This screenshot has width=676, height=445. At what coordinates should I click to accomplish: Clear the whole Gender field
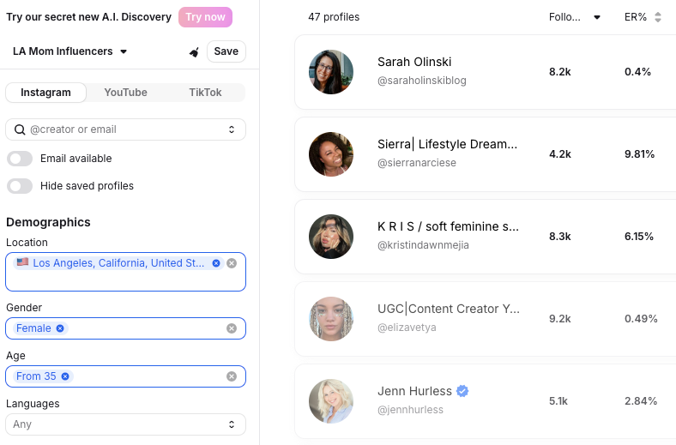click(x=232, y=328)
